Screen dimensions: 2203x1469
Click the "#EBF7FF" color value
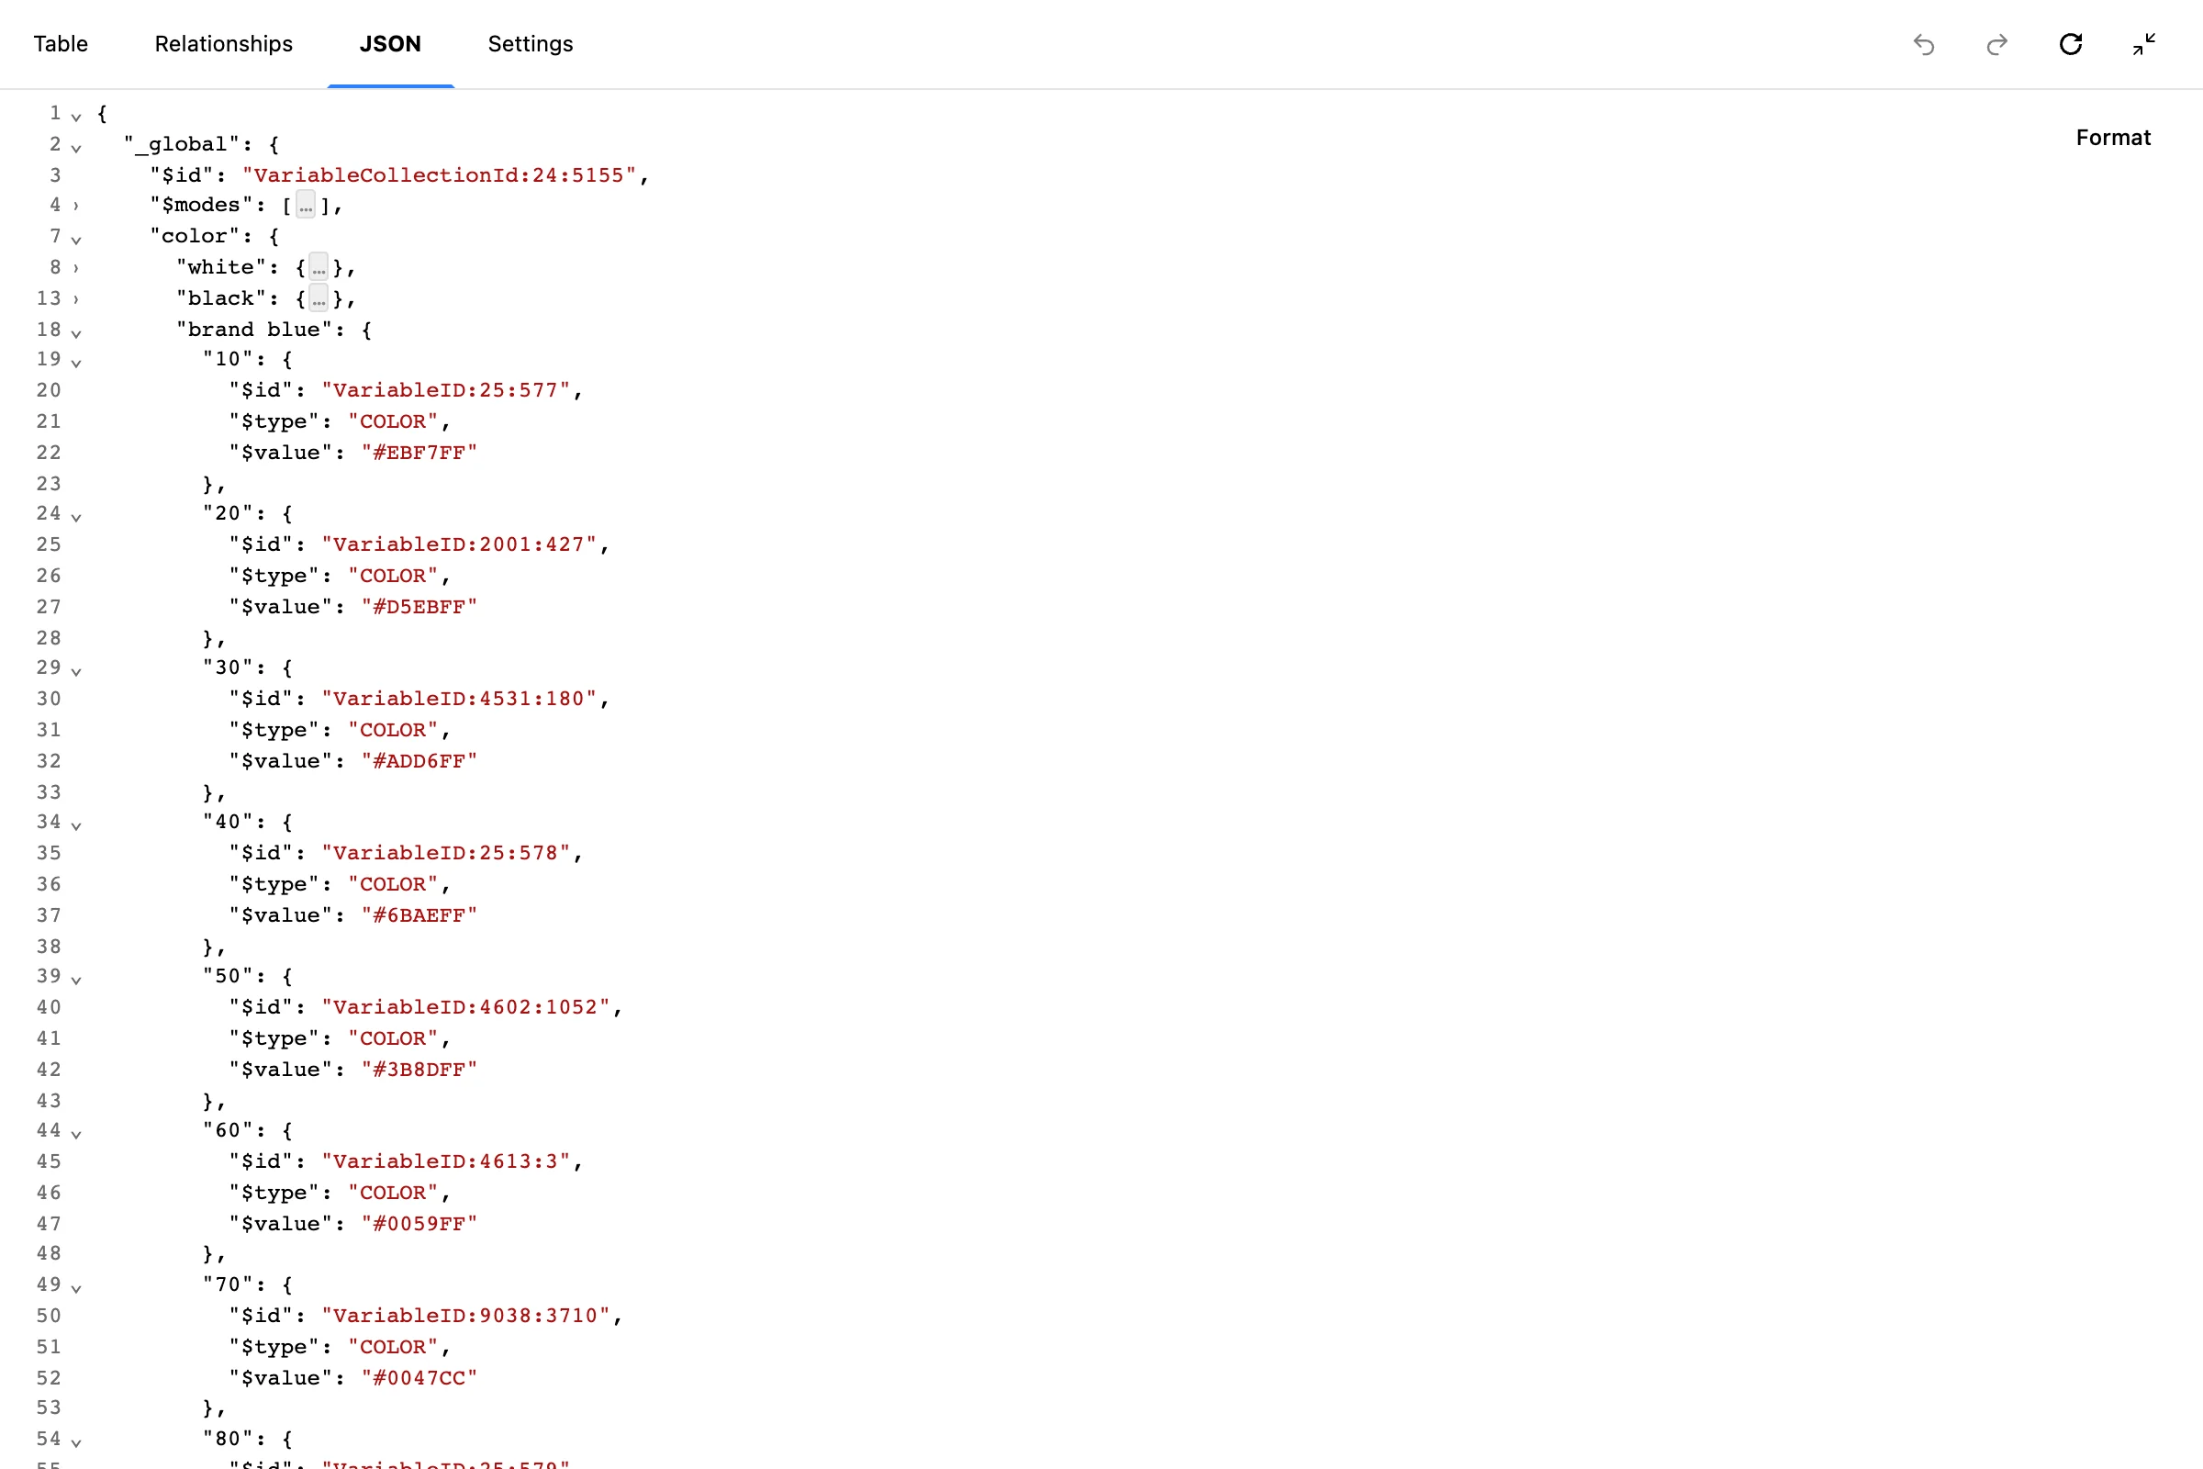(419, 453)
